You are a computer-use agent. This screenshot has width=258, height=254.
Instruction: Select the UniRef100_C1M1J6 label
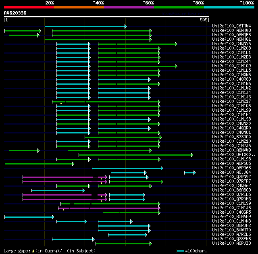tap(231, 208)
